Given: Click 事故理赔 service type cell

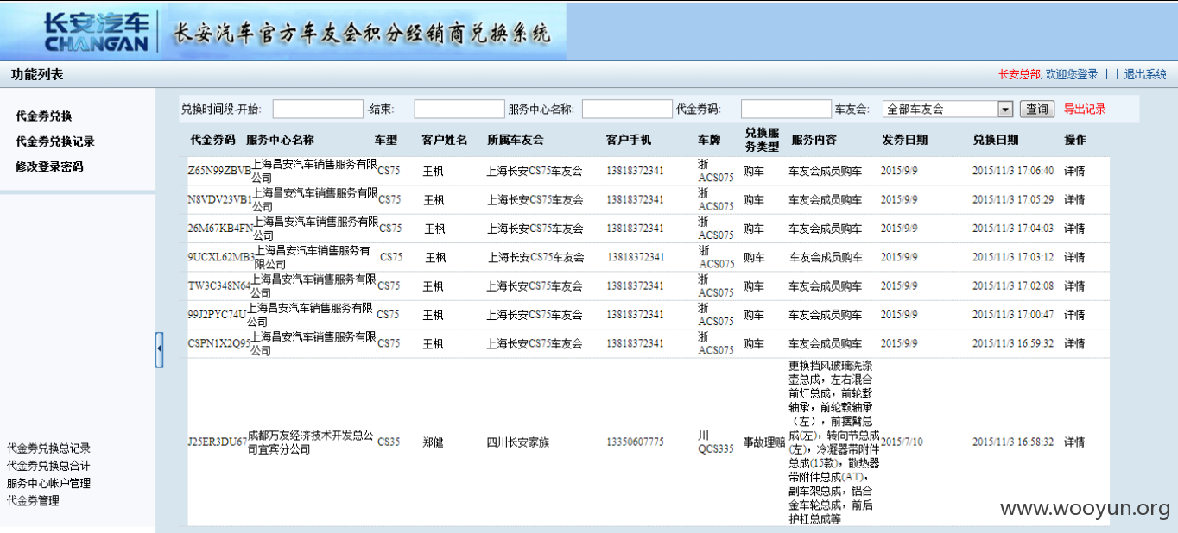Looking at the screenshot, I should pos(764,442).
